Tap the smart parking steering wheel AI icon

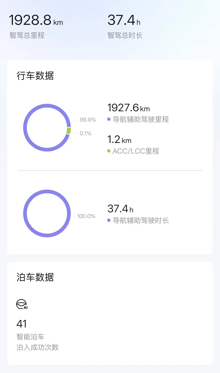pyautogui.click(x=22, y=304)
